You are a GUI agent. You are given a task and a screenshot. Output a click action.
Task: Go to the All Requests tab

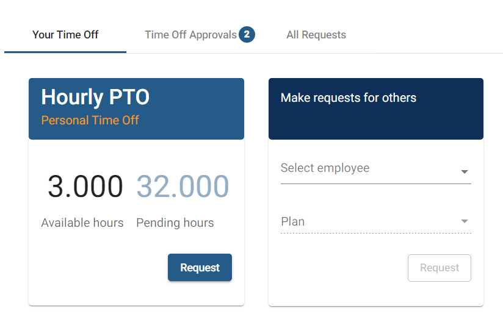click(316, 35)
